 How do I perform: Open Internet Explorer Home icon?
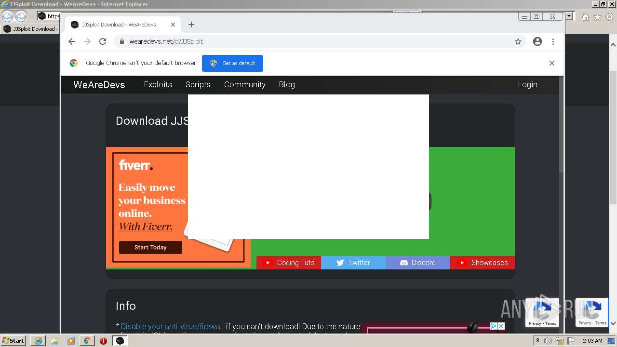click(x=585, y=17)
